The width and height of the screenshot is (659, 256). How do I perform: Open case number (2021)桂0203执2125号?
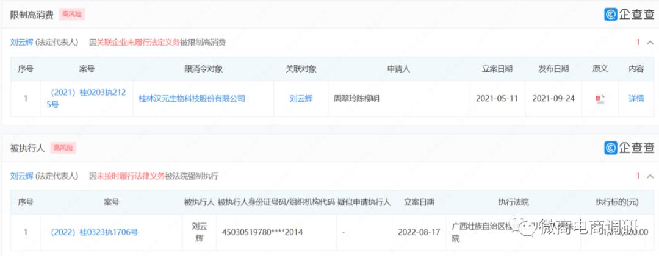[x=87, y=99]
